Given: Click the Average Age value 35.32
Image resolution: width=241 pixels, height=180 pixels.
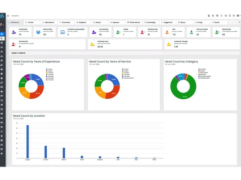Looking at the screenshot, I should tap(100, 47).
